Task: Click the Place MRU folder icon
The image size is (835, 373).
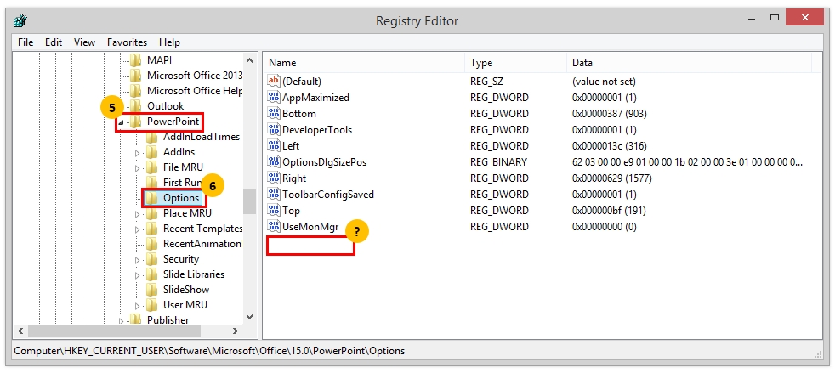Action: click(151, 212)
